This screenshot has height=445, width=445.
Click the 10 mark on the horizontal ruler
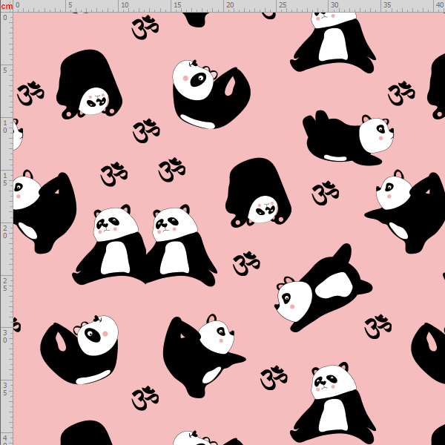coord(125,5)
